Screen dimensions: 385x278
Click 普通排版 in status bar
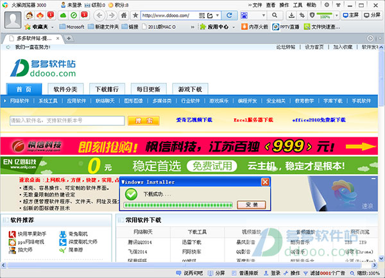coord(245,273)
